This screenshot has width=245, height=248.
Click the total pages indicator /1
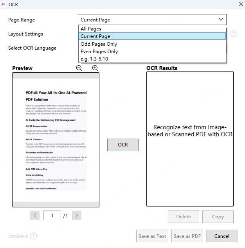65,216
